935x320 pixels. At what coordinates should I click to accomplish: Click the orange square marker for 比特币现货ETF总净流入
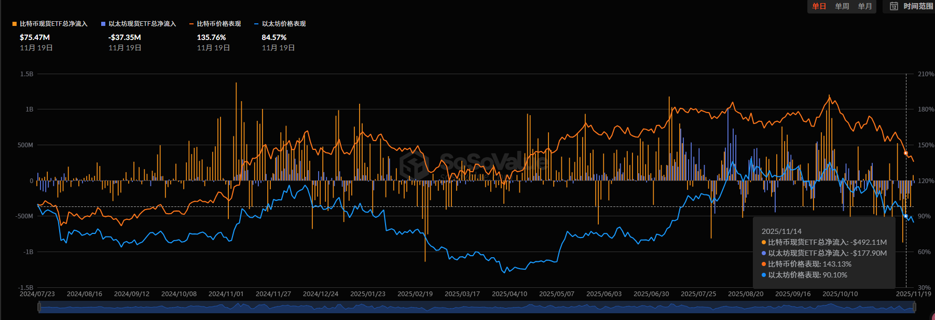pos(15,24)
